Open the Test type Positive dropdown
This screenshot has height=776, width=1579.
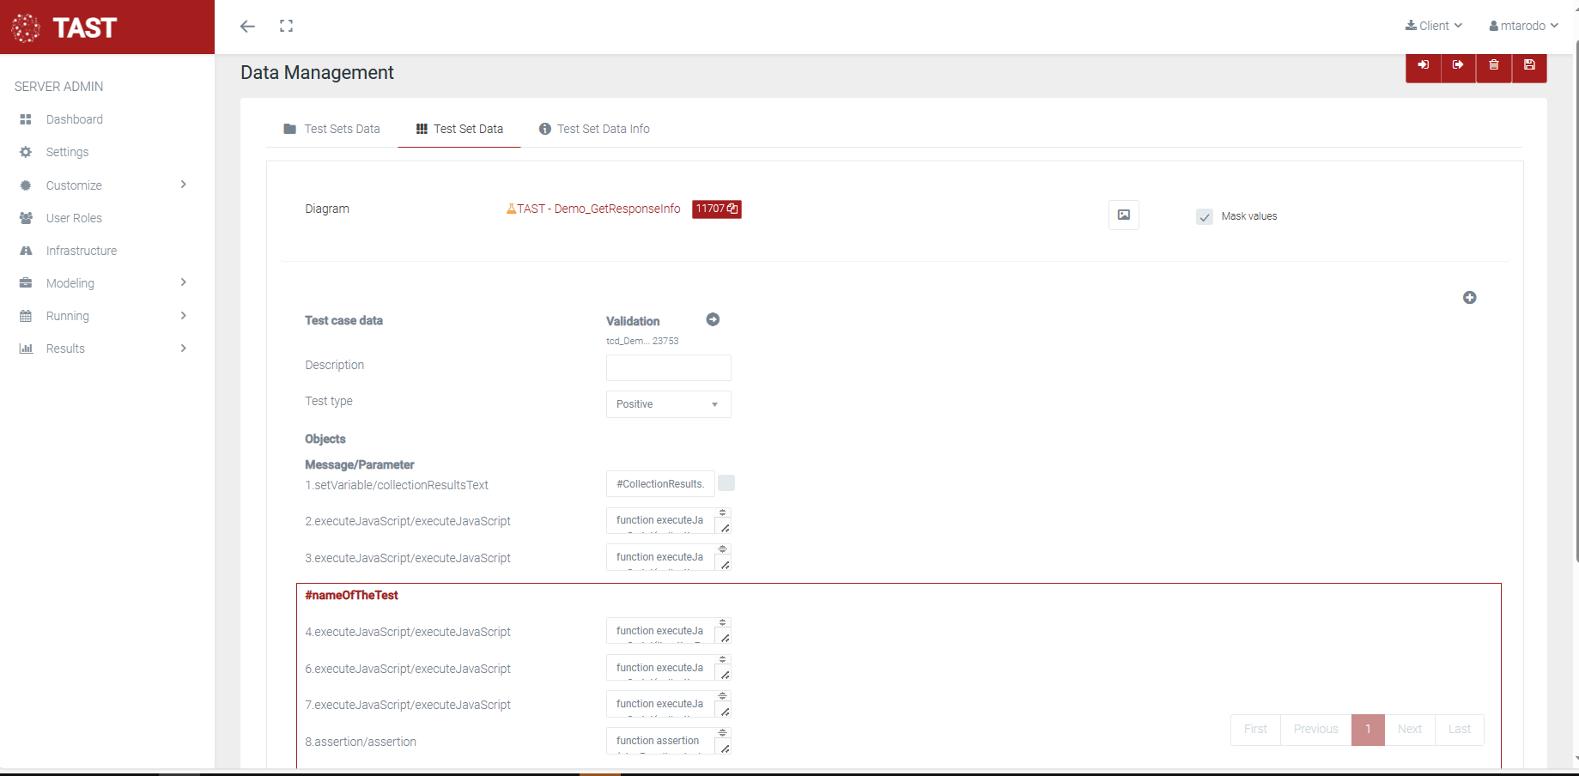[668, 404]
